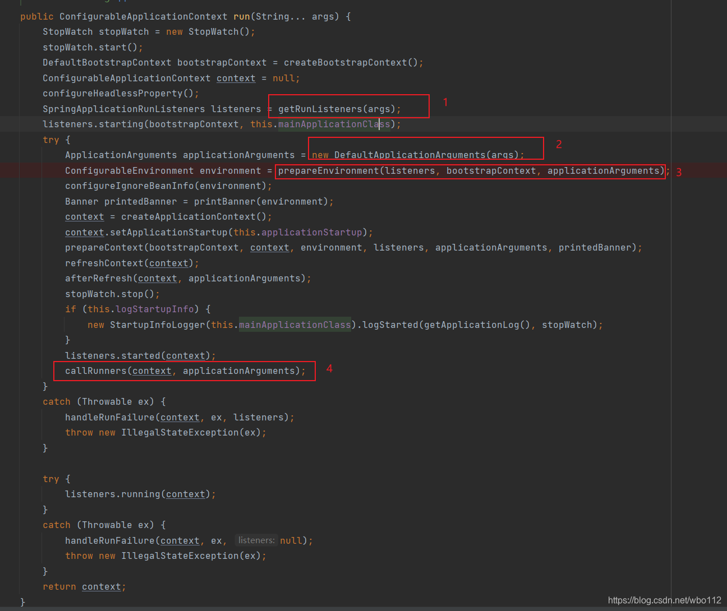Click null in the context = null line
Viewport: 727px width, 611px height.
[x=284, y=78]
